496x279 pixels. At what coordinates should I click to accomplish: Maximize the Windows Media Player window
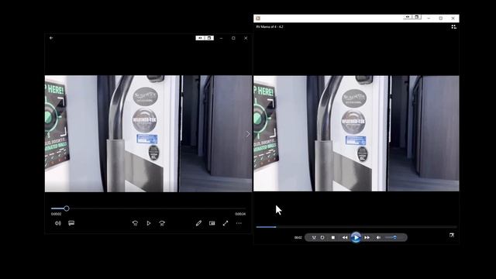tap(441, 19)
